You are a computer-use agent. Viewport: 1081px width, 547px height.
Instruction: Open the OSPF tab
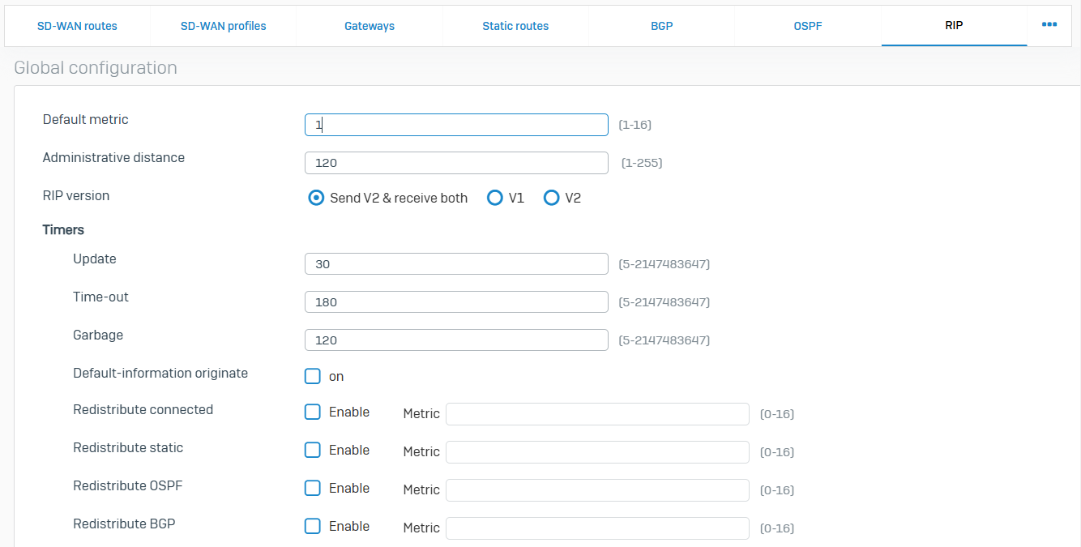pos(807,26)
